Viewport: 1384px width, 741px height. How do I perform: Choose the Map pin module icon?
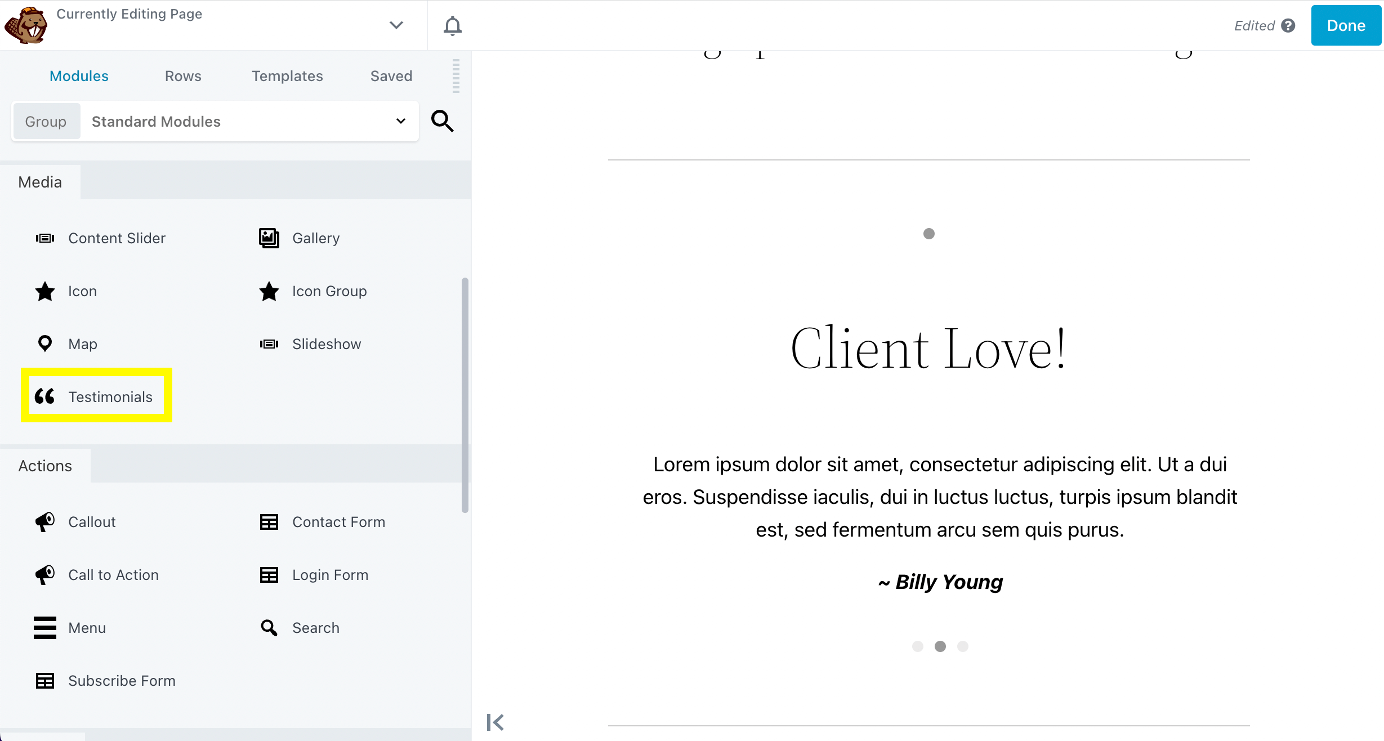coord(44,343)
